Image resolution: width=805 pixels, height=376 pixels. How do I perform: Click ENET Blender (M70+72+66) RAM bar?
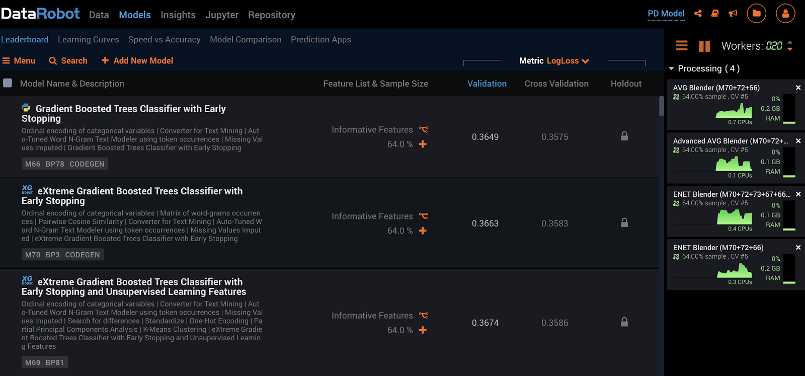(789, 269)
